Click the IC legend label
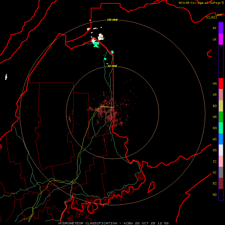This screenshot has width=225, height=225. [x=214, y=161]
